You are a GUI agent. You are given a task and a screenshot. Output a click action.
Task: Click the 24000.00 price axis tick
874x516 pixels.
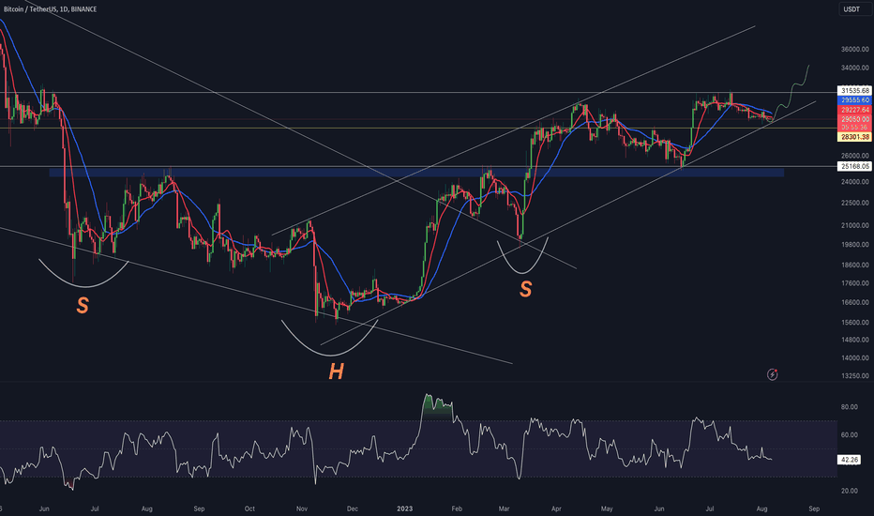coord(855,182)
